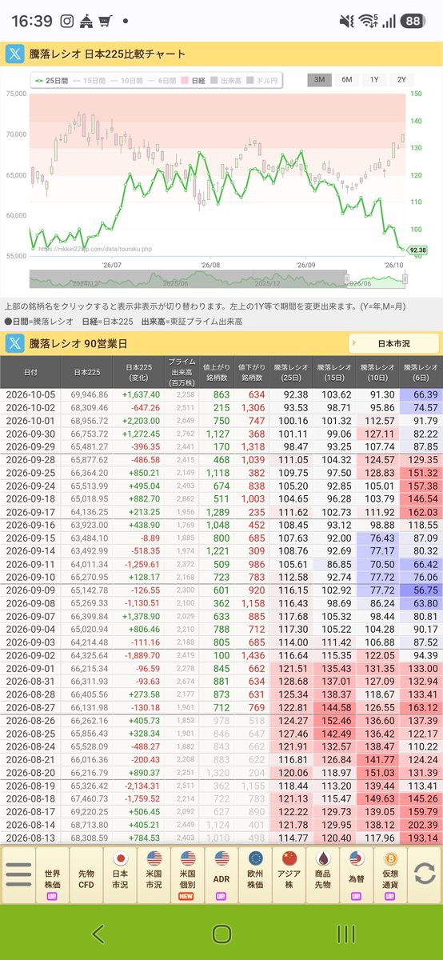Tap the Android home button

[221, 933]
